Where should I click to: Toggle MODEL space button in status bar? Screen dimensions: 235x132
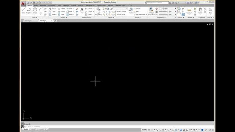point(144,130)
